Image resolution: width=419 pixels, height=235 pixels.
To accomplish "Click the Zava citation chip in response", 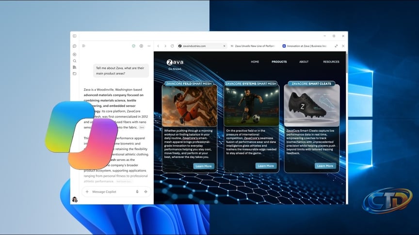I will tap(142, 128).
